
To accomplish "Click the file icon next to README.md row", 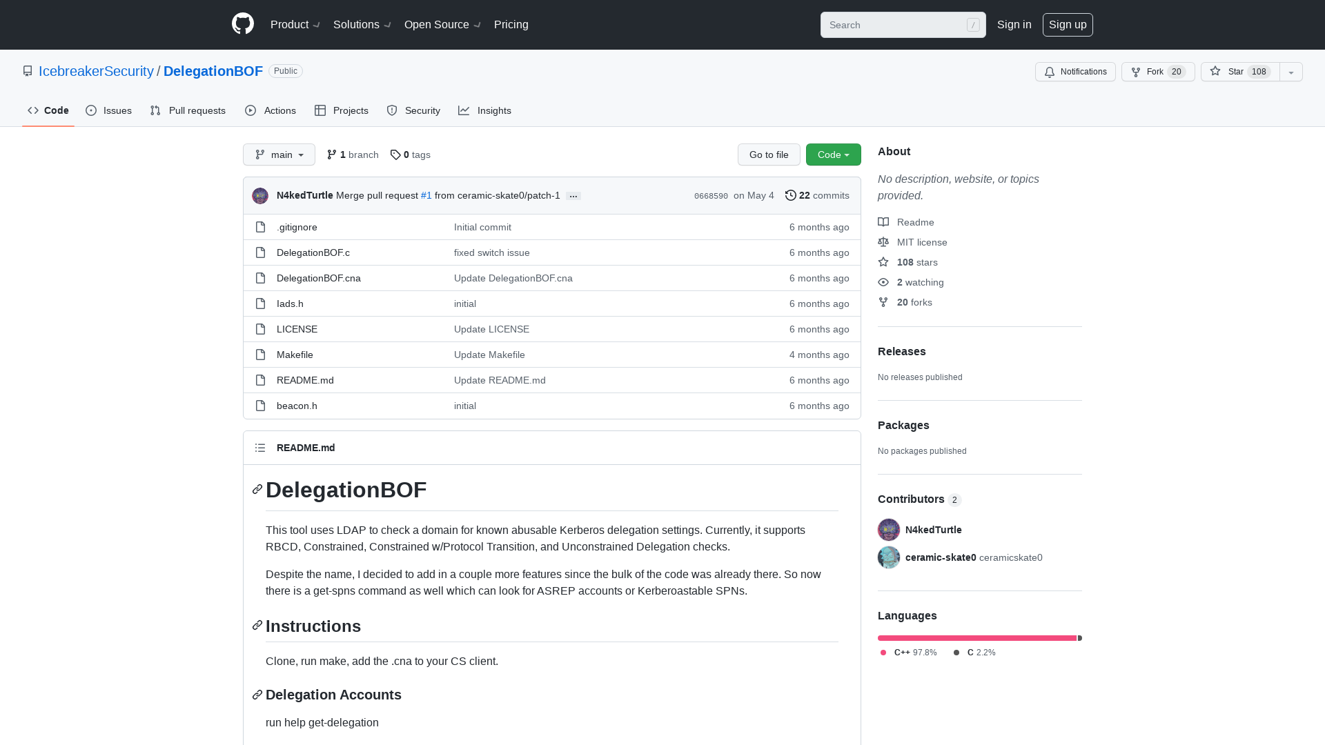I will (260, 380).
